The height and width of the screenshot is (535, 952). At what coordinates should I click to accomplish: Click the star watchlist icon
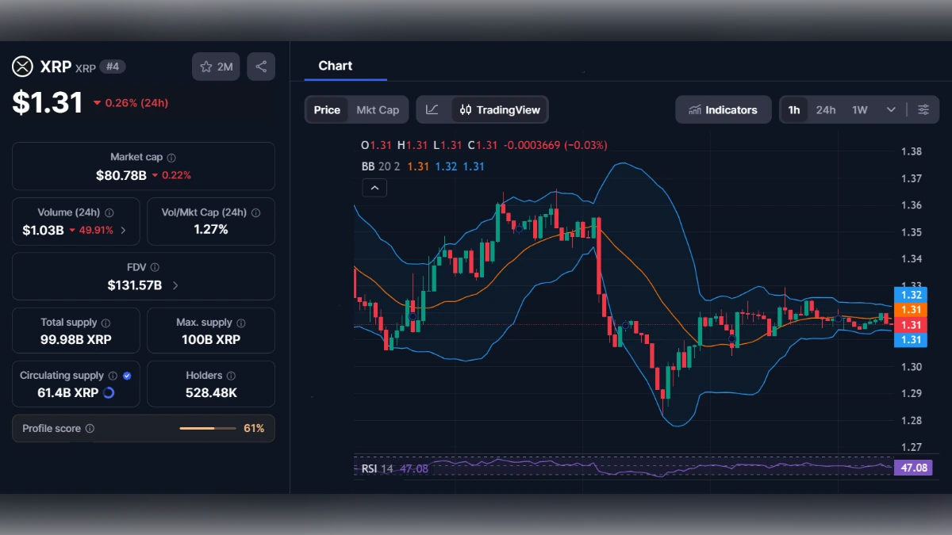pyautogui.click(x=205, y=67)
